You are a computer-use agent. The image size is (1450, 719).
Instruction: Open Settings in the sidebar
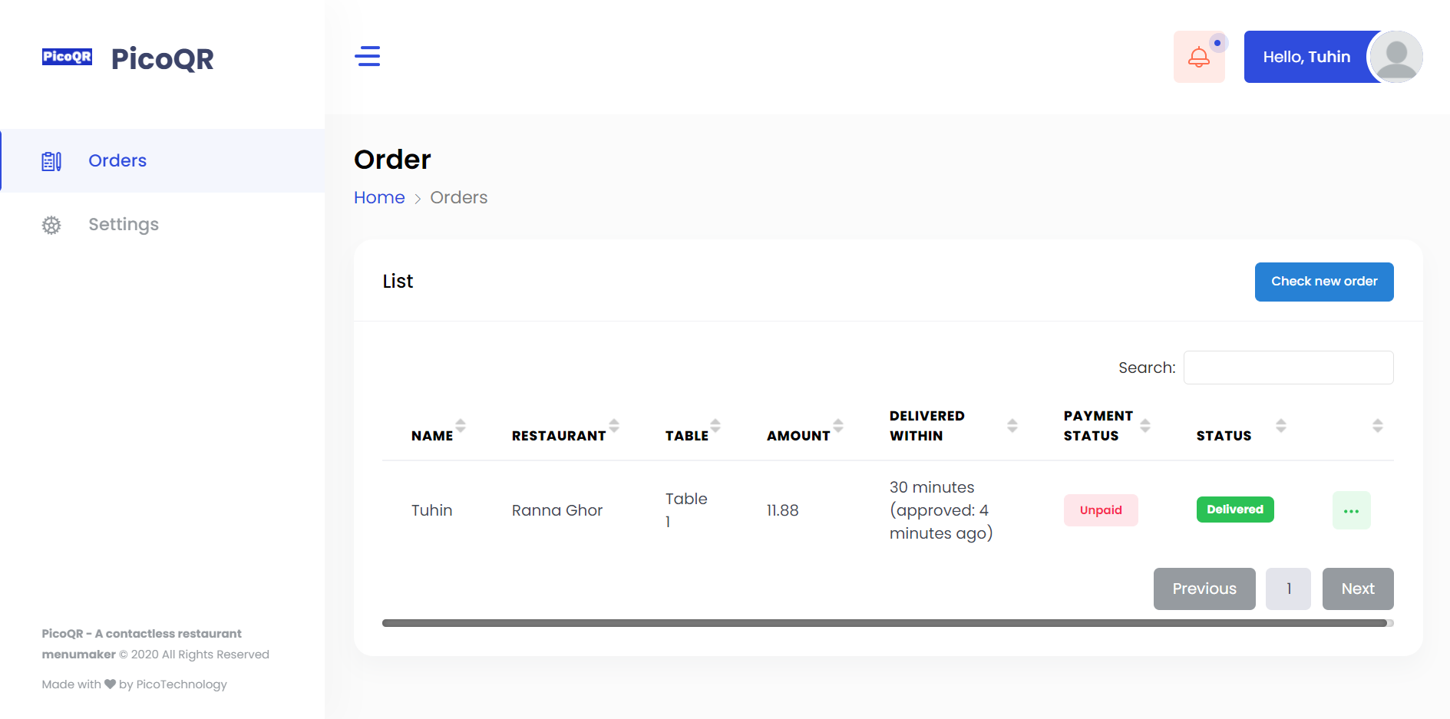click(x=124, y=225)
